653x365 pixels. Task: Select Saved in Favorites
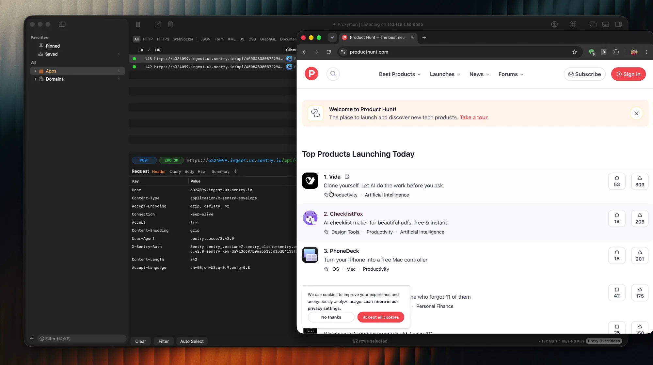tap(51, 54)
